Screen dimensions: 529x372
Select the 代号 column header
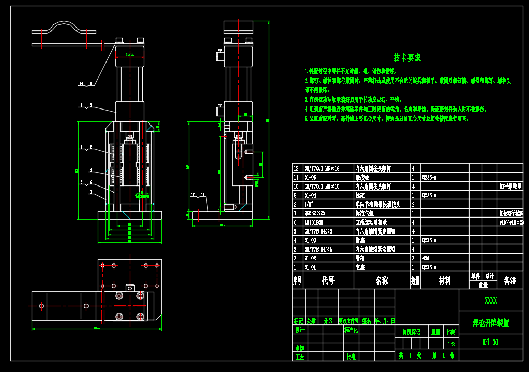[328, 281]
